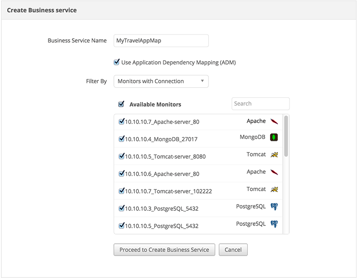Deselect the 10.10.10.3_PostgreSQL_5432 checkbox
Image resolution: width=357 pixels, height=278 pixels.
pos(122,208)
